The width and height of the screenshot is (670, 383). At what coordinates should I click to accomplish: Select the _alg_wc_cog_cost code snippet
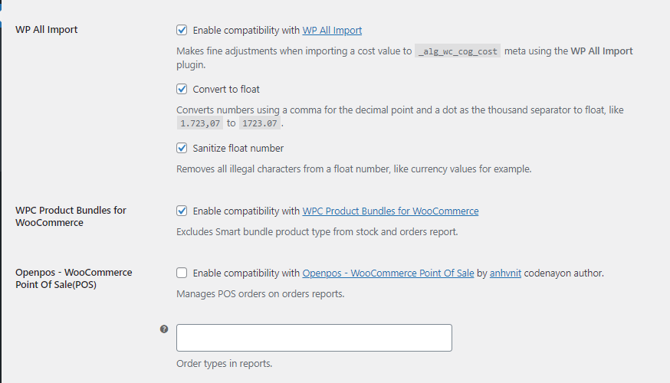point(458,51)
